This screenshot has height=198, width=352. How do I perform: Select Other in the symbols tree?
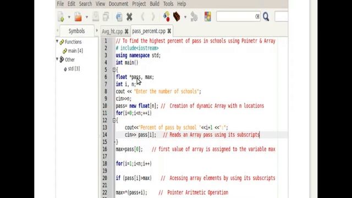(x=70, y=60)
